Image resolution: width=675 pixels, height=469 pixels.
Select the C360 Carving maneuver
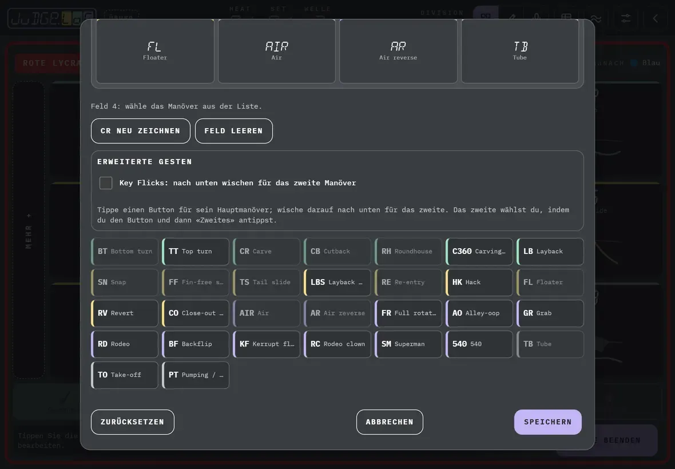479,251
